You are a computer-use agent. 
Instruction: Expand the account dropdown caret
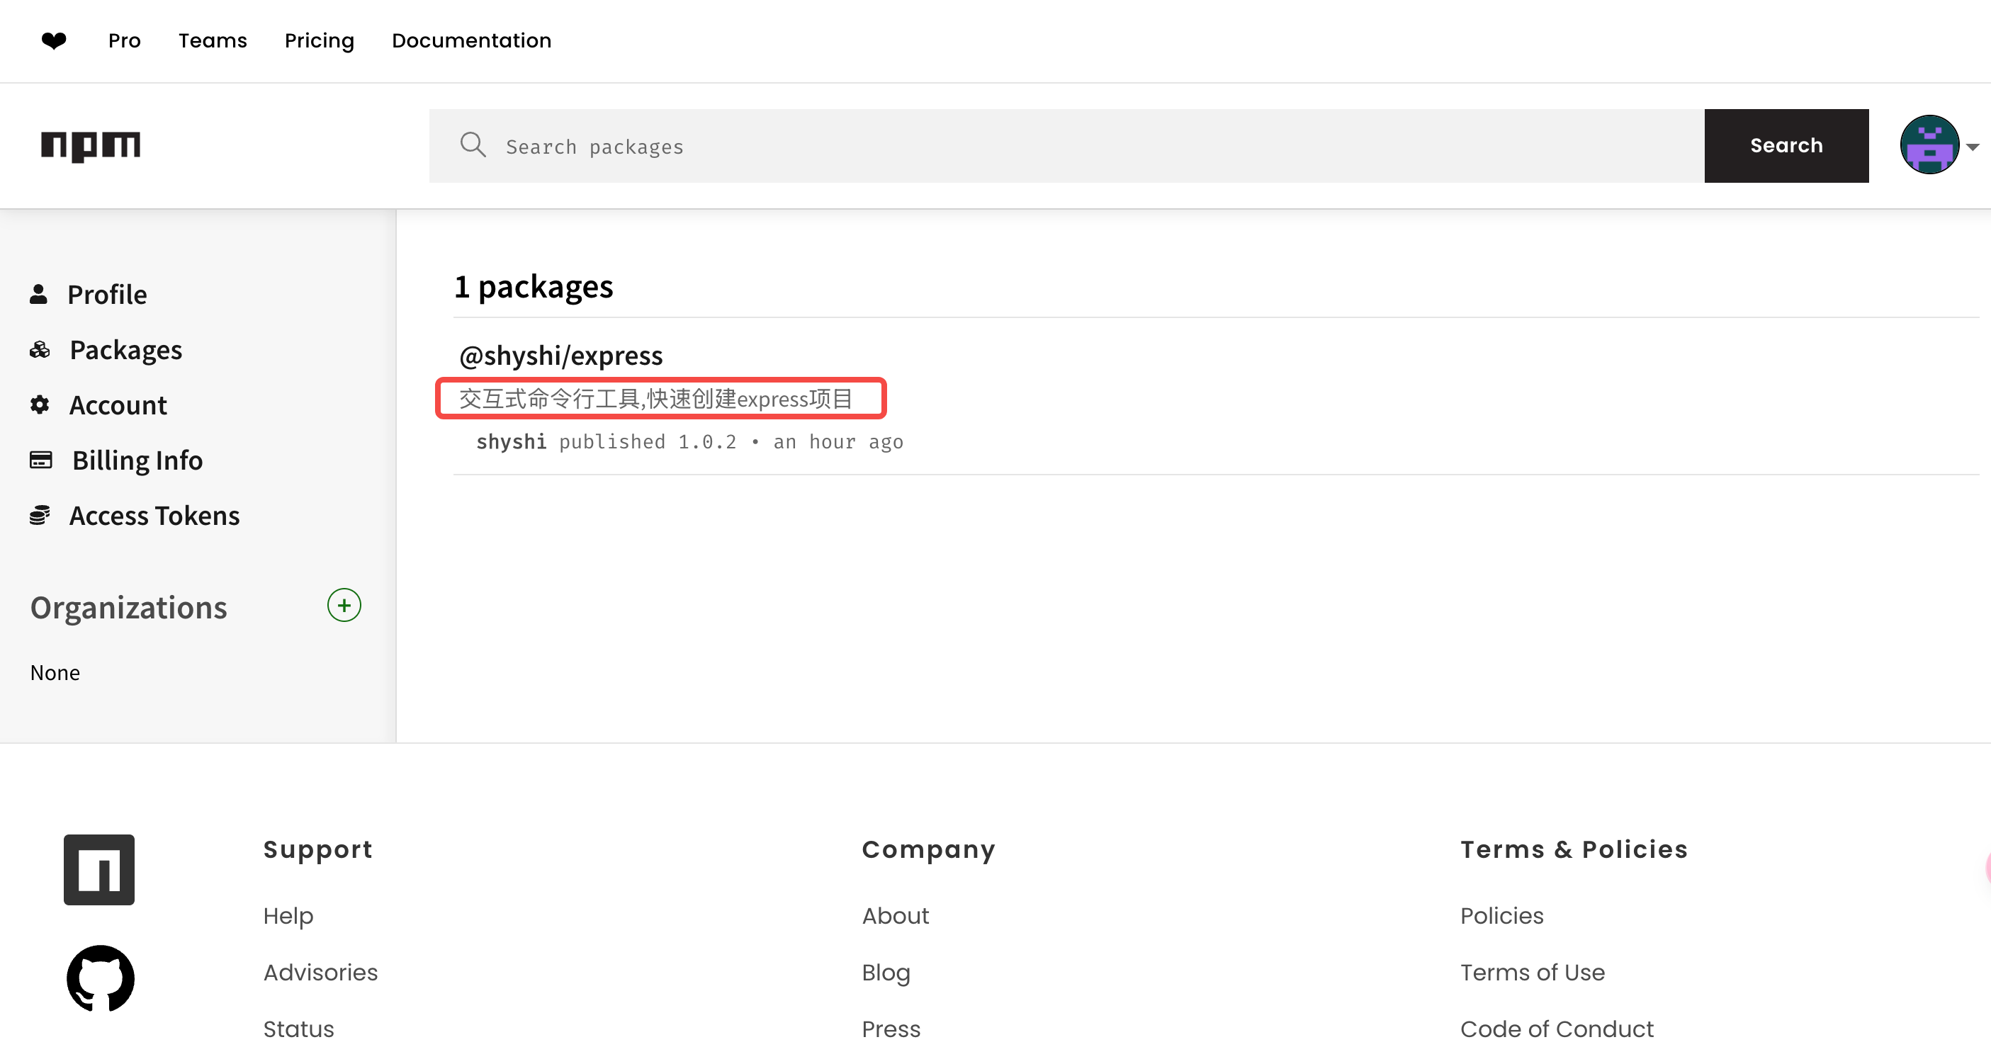1973,146
